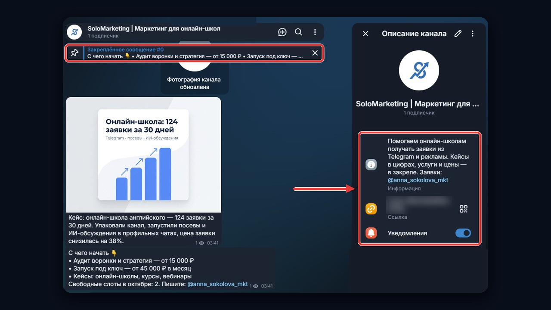Viewport: 551px width, 310px height.
Task: Open the chat header three-dots menu
Action: click(x=315, y=32)
